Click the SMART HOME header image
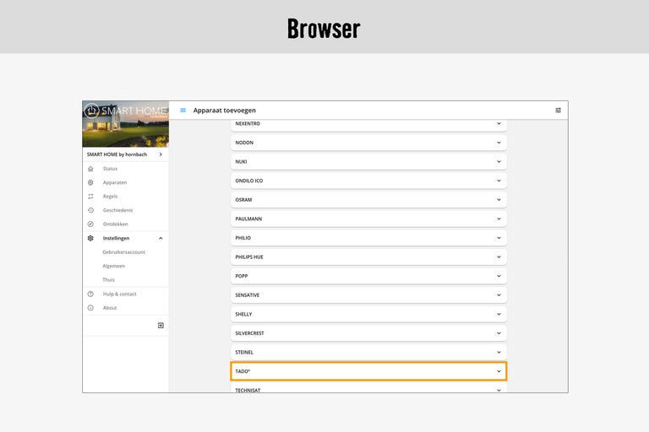 (125, 124)
